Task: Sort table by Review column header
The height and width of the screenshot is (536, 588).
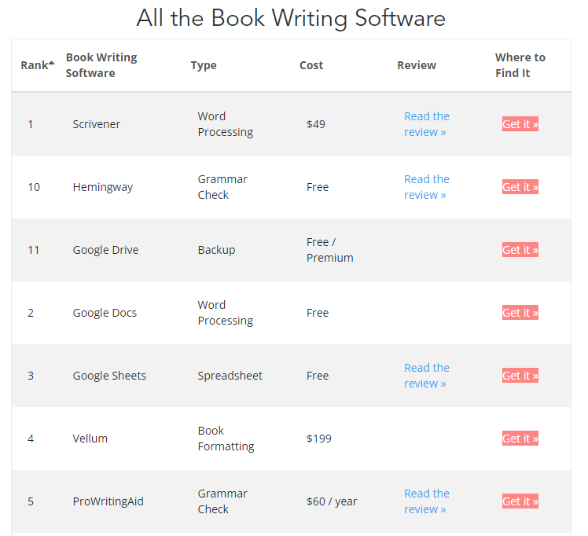Action: click(x=417, y=65)
